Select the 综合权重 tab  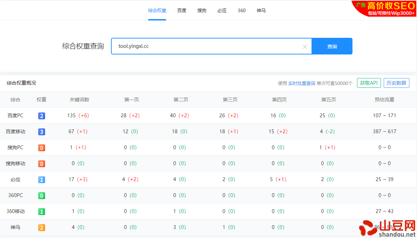[157, 10]
